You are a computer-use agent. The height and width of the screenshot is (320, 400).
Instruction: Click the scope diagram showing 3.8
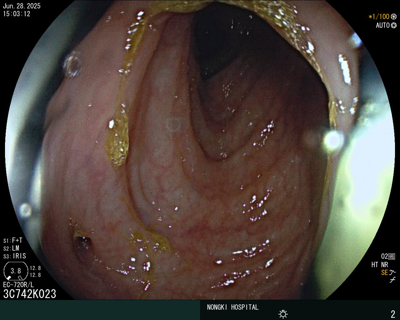pos(16,271)
